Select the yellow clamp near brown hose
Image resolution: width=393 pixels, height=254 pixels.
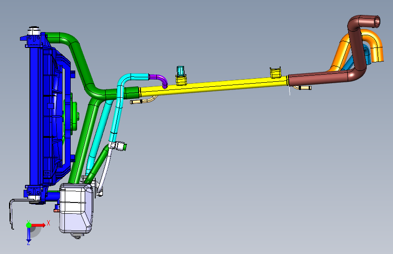pyautogui.click(x=275, y=73)
